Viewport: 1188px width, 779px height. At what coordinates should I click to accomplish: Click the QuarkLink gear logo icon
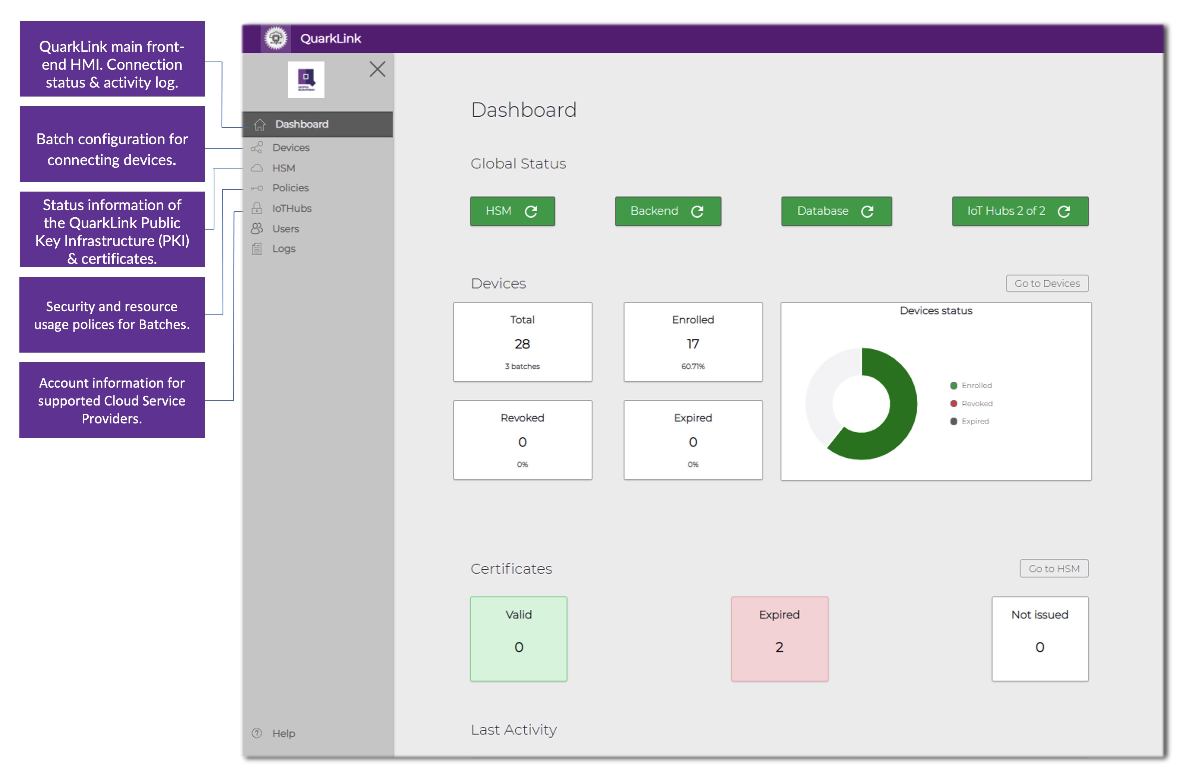click(276, 38)
